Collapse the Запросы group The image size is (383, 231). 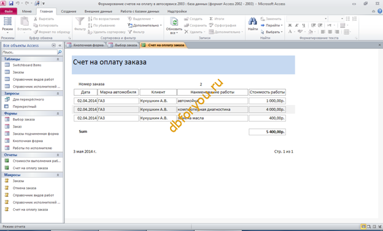pos(58,93)
